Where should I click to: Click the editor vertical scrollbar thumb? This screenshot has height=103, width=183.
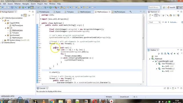click(143, 38)
